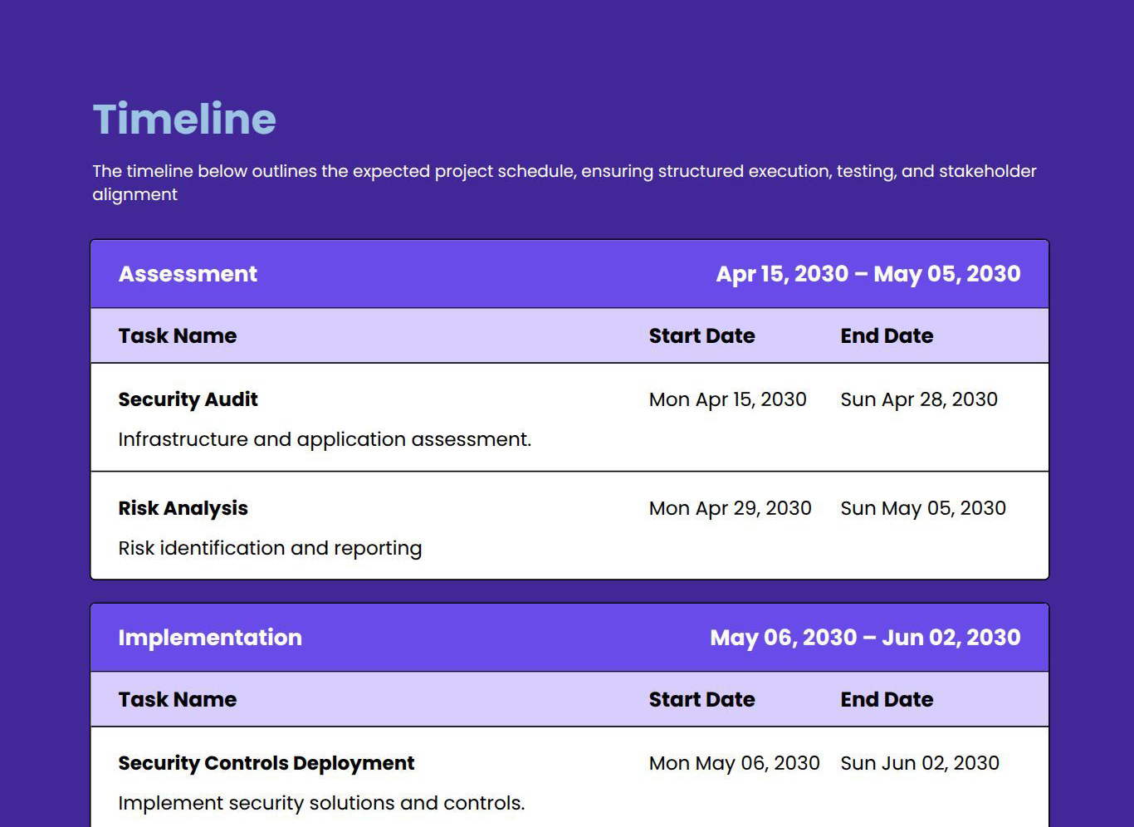Click the Implementation phase header title
The width and height of the screenshot is (1134, 827).
point(210,638)
